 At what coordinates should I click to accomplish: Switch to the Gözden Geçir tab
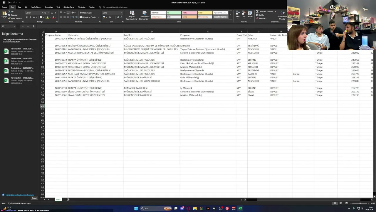click(69, 7)
